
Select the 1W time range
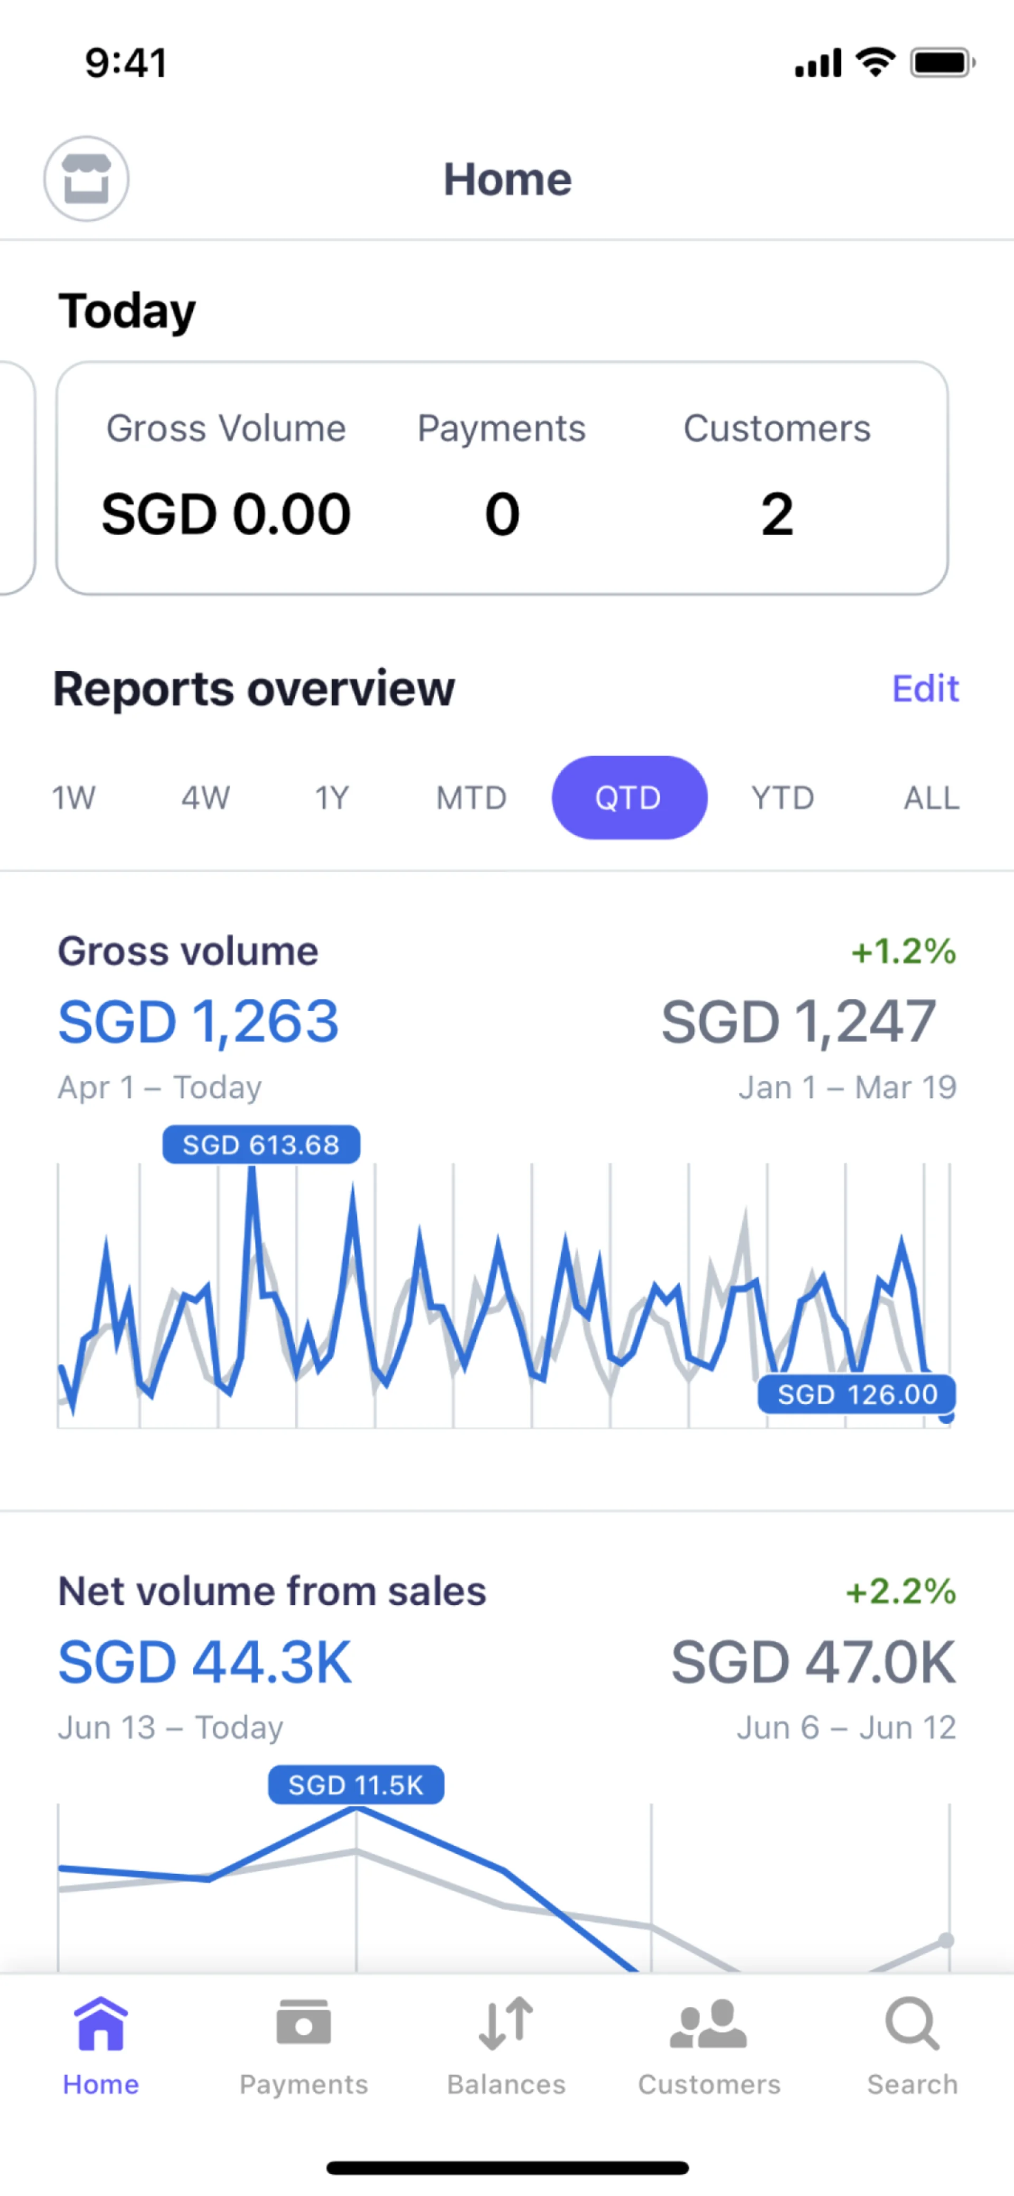click(74, 798)
